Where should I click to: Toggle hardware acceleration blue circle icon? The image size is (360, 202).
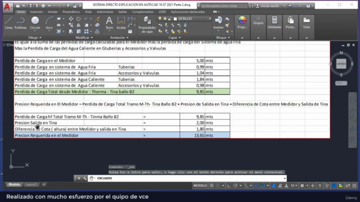334,186
